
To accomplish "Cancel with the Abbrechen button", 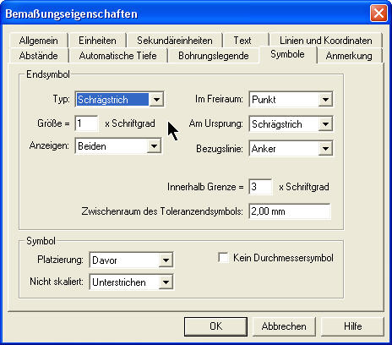I will (284, 326).
